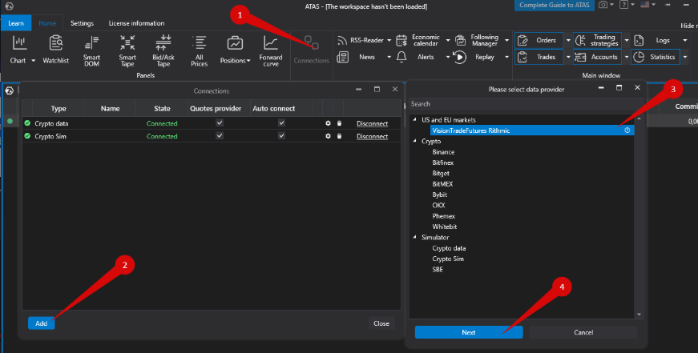
Task: Open the Trading strategies window
Action: point(597,41)
